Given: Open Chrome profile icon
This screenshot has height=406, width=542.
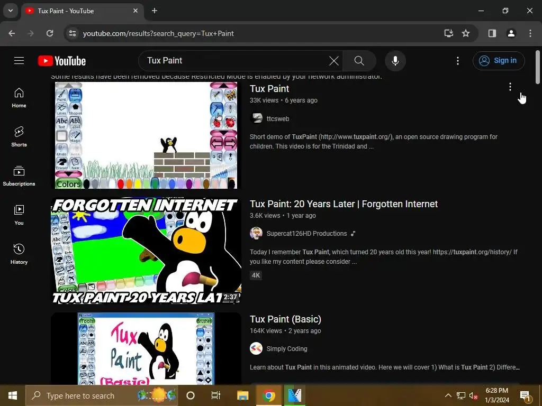Looking at the screenshot, I should [511, 33].
